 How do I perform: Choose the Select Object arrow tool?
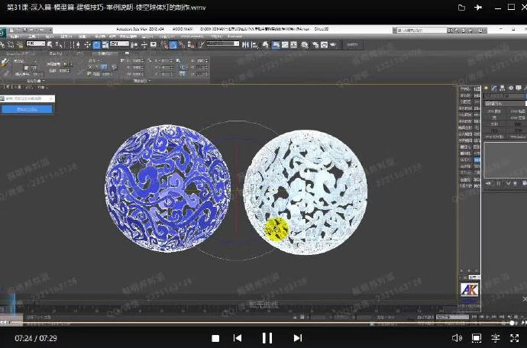50,44
